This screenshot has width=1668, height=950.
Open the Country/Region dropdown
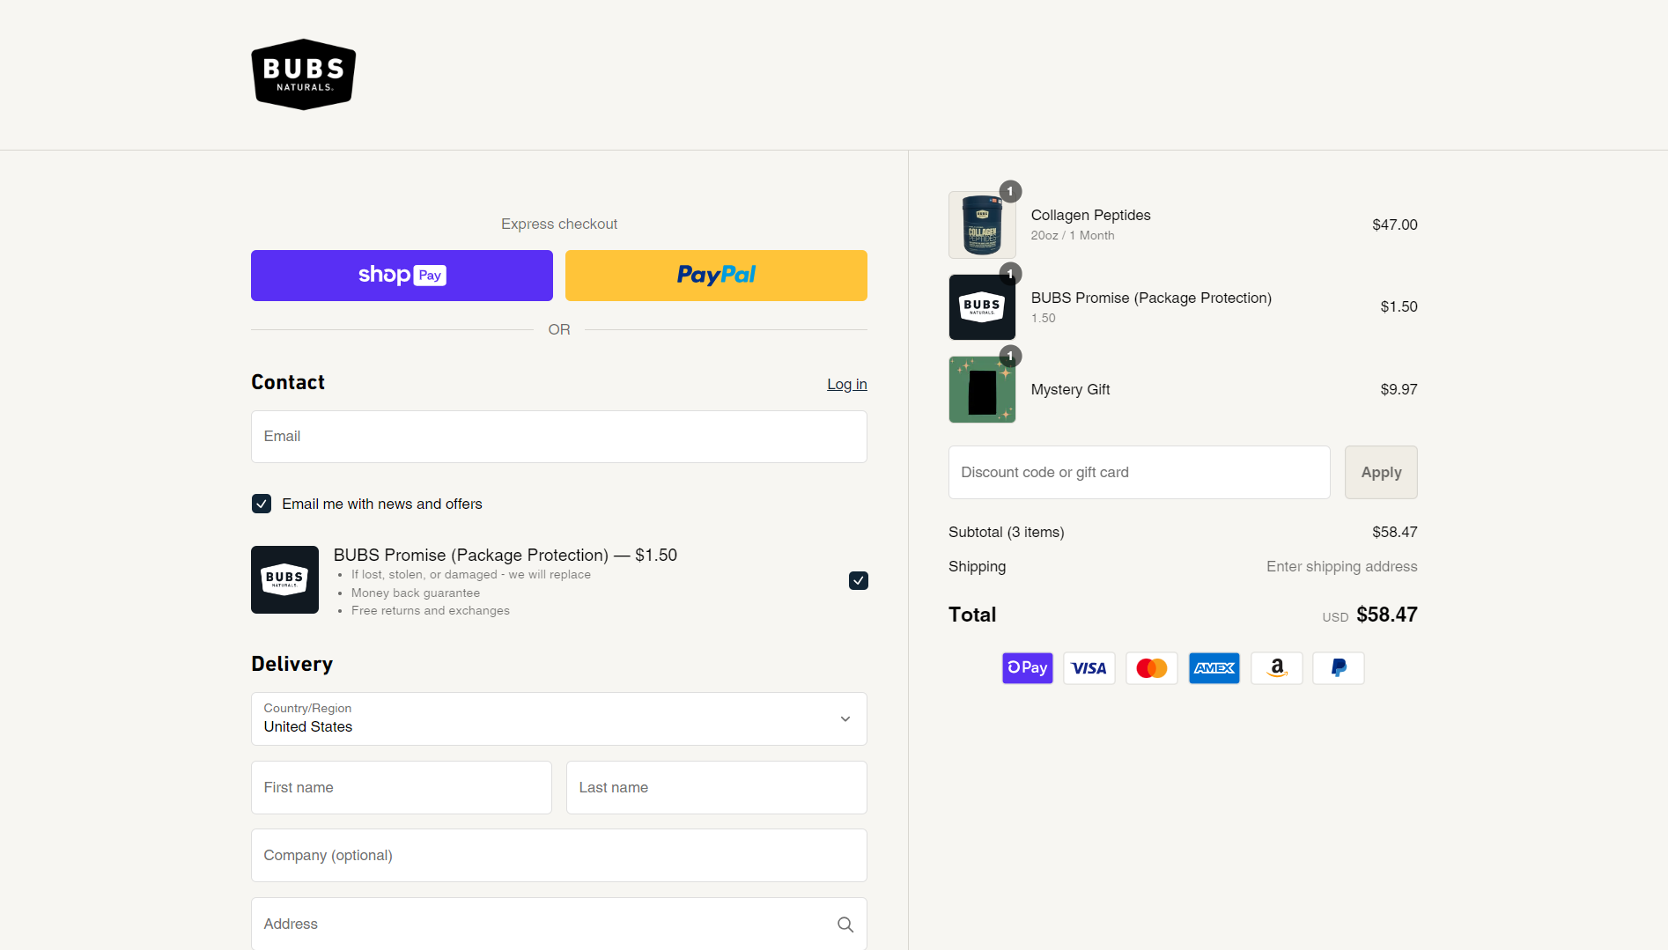[559, 718]
